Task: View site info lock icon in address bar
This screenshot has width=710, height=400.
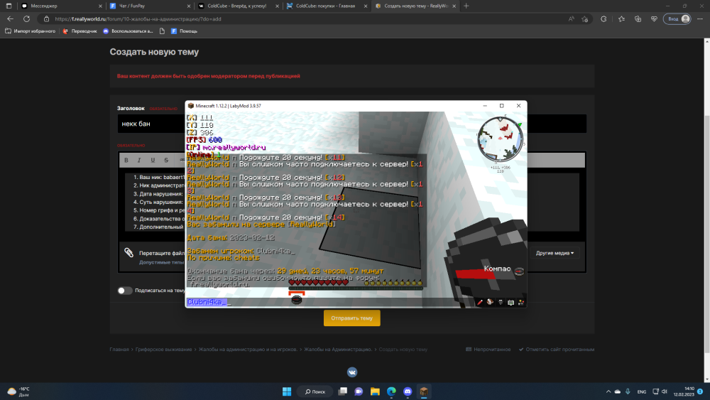Action: coord(46,19)
